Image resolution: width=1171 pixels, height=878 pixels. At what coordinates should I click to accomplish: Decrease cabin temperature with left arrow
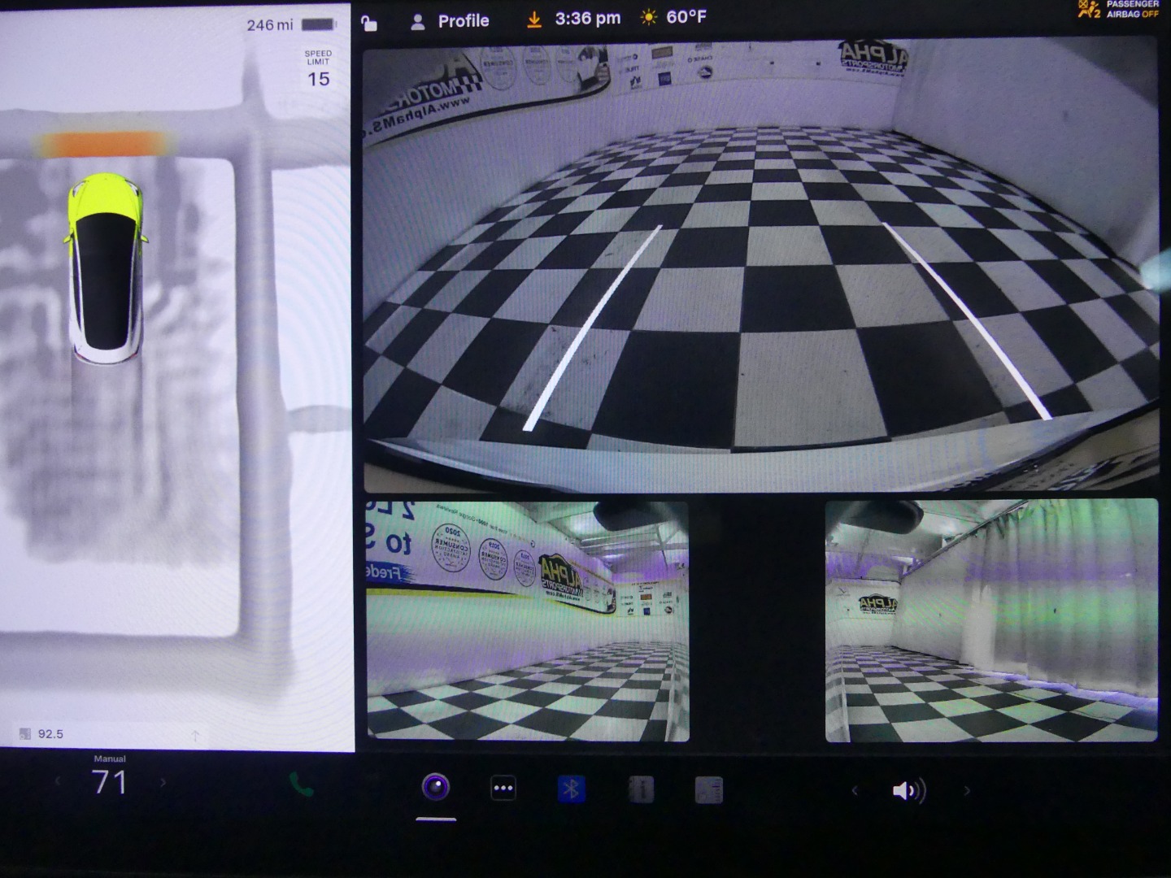click(58, 782)
